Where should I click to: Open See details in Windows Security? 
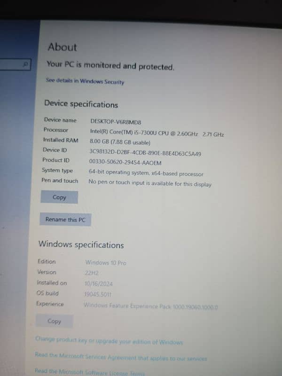coord(85,81)
